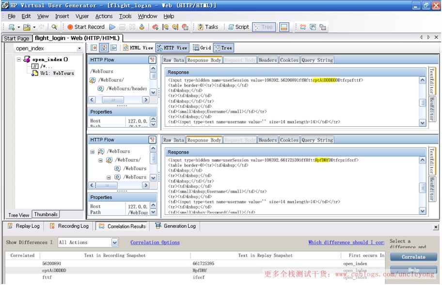Open Raw Data tab in upper pane

[174, 60]
